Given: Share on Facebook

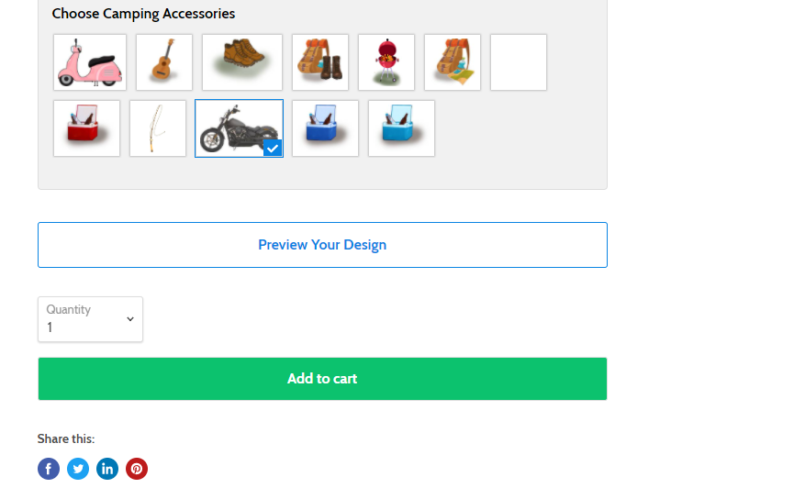Looking at the screenshot, I should pyautogui.click(x=49, y=469).
